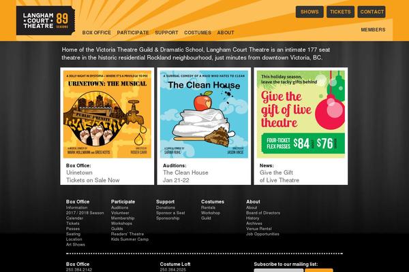
Task: Click the Costumes footer column heading
Action: (x=212, y=202)
